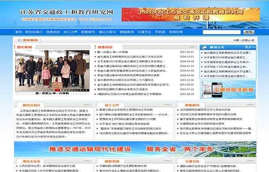Go to 视频欣赏 in the navigation bar
Viewport: 269px width, 172px height.
pos(176,32)
